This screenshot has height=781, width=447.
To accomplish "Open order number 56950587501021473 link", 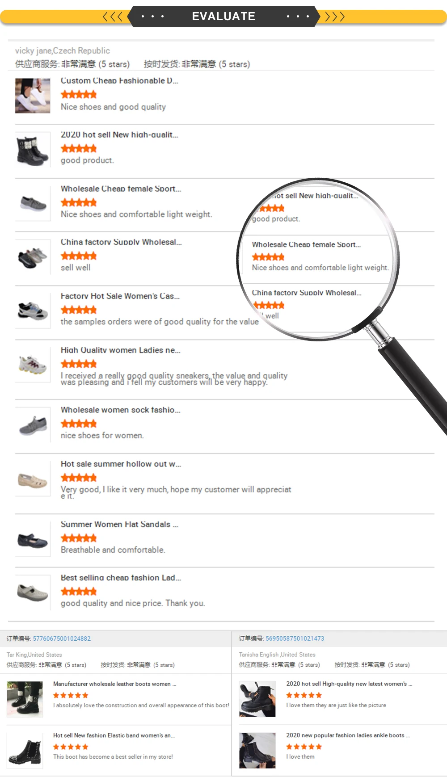I will click(295, 638).
